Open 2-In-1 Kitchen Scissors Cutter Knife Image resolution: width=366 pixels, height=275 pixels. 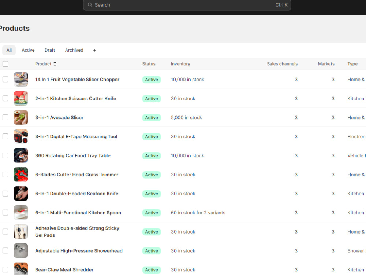coord(76,98)
